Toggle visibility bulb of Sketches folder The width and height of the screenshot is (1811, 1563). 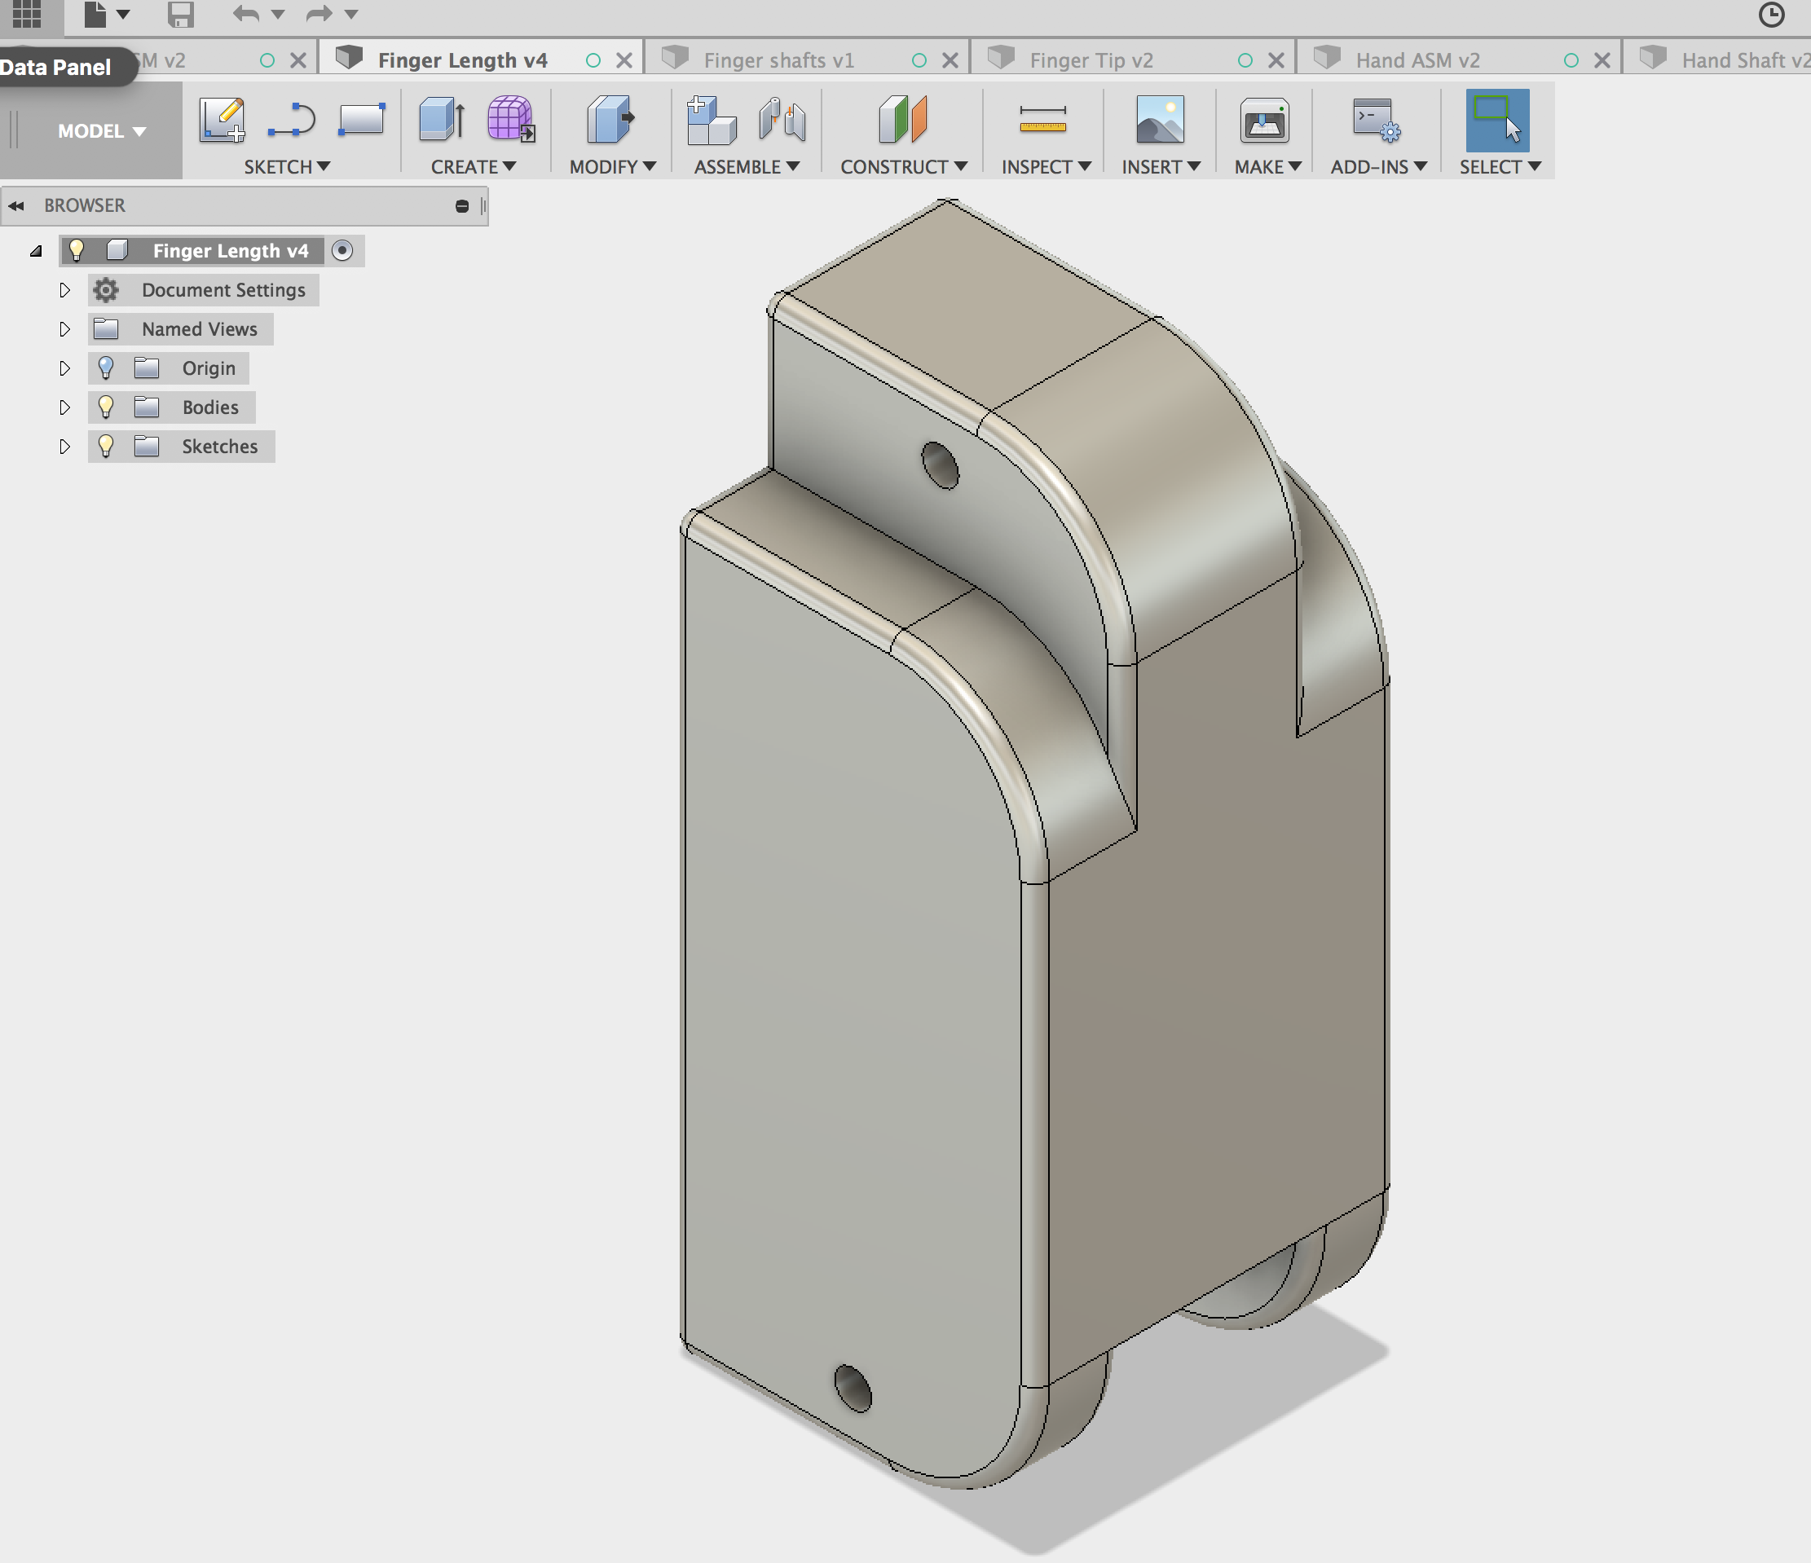click(106, 447)
